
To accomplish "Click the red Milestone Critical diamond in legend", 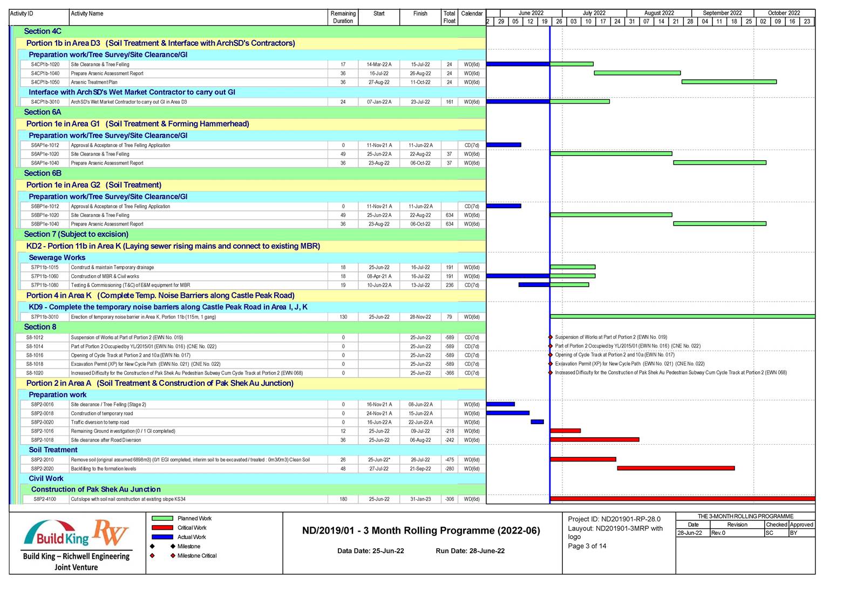I will tap(173, 556).
